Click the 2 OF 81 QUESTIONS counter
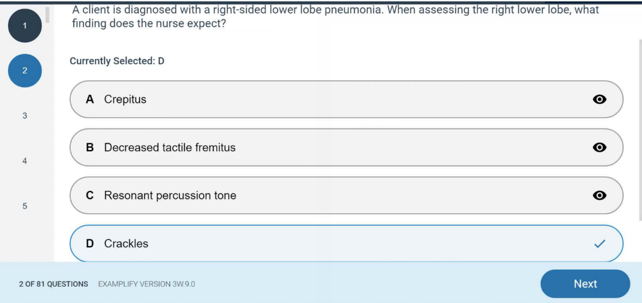The width and height of the screenshot is (642, 303). [x=53, y=284]
